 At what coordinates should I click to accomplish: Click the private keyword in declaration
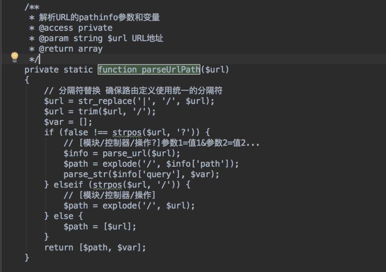tap(41, 70)
